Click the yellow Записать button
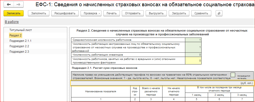The image size is (255, 102). point(14,13)
